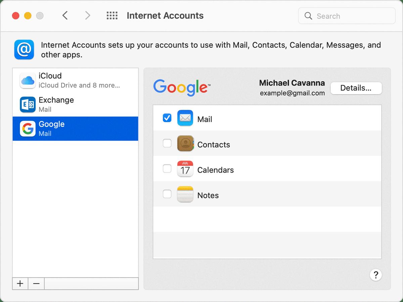Screen dimensions: 403x302
Task: Click the Internet Accounts @ icon
Action: tap(24, 49)
